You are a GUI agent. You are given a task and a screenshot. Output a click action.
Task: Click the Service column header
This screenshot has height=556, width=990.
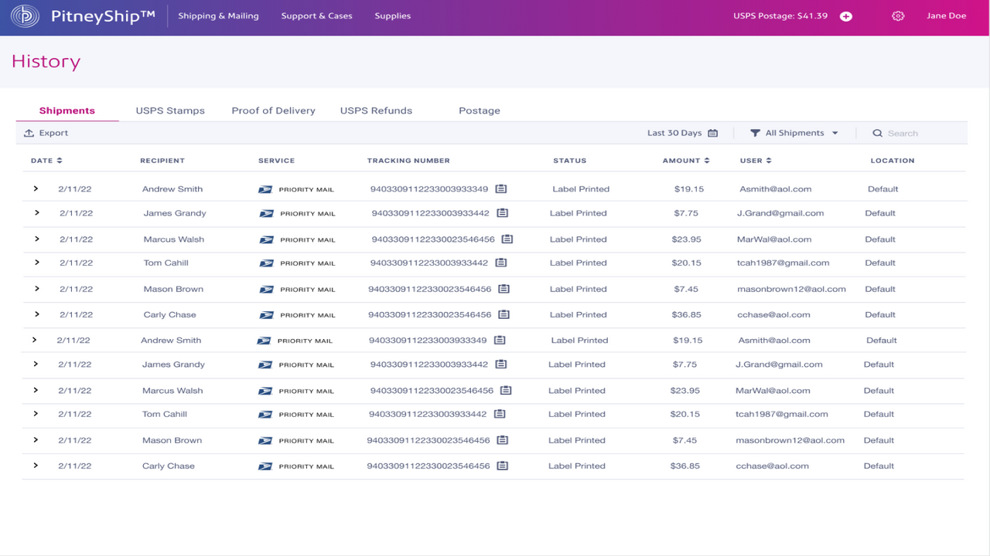pos(277,161)
